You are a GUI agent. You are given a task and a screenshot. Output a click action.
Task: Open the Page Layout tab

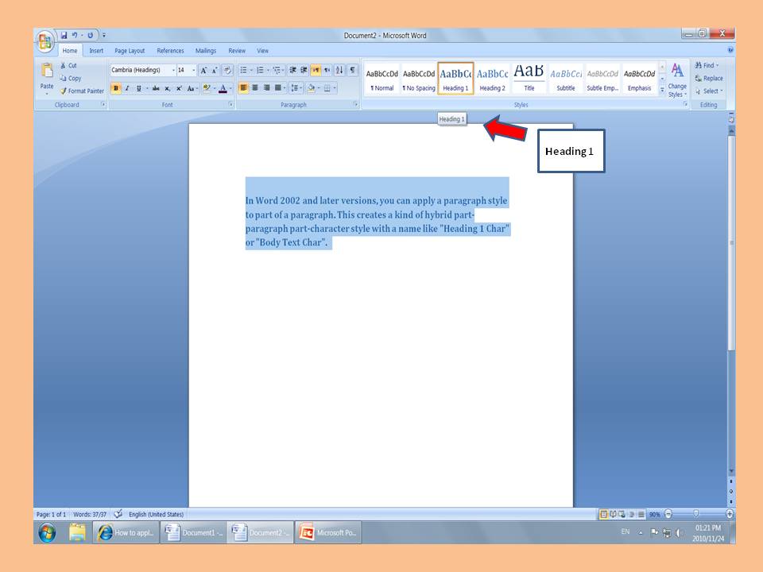coord(130,51)
